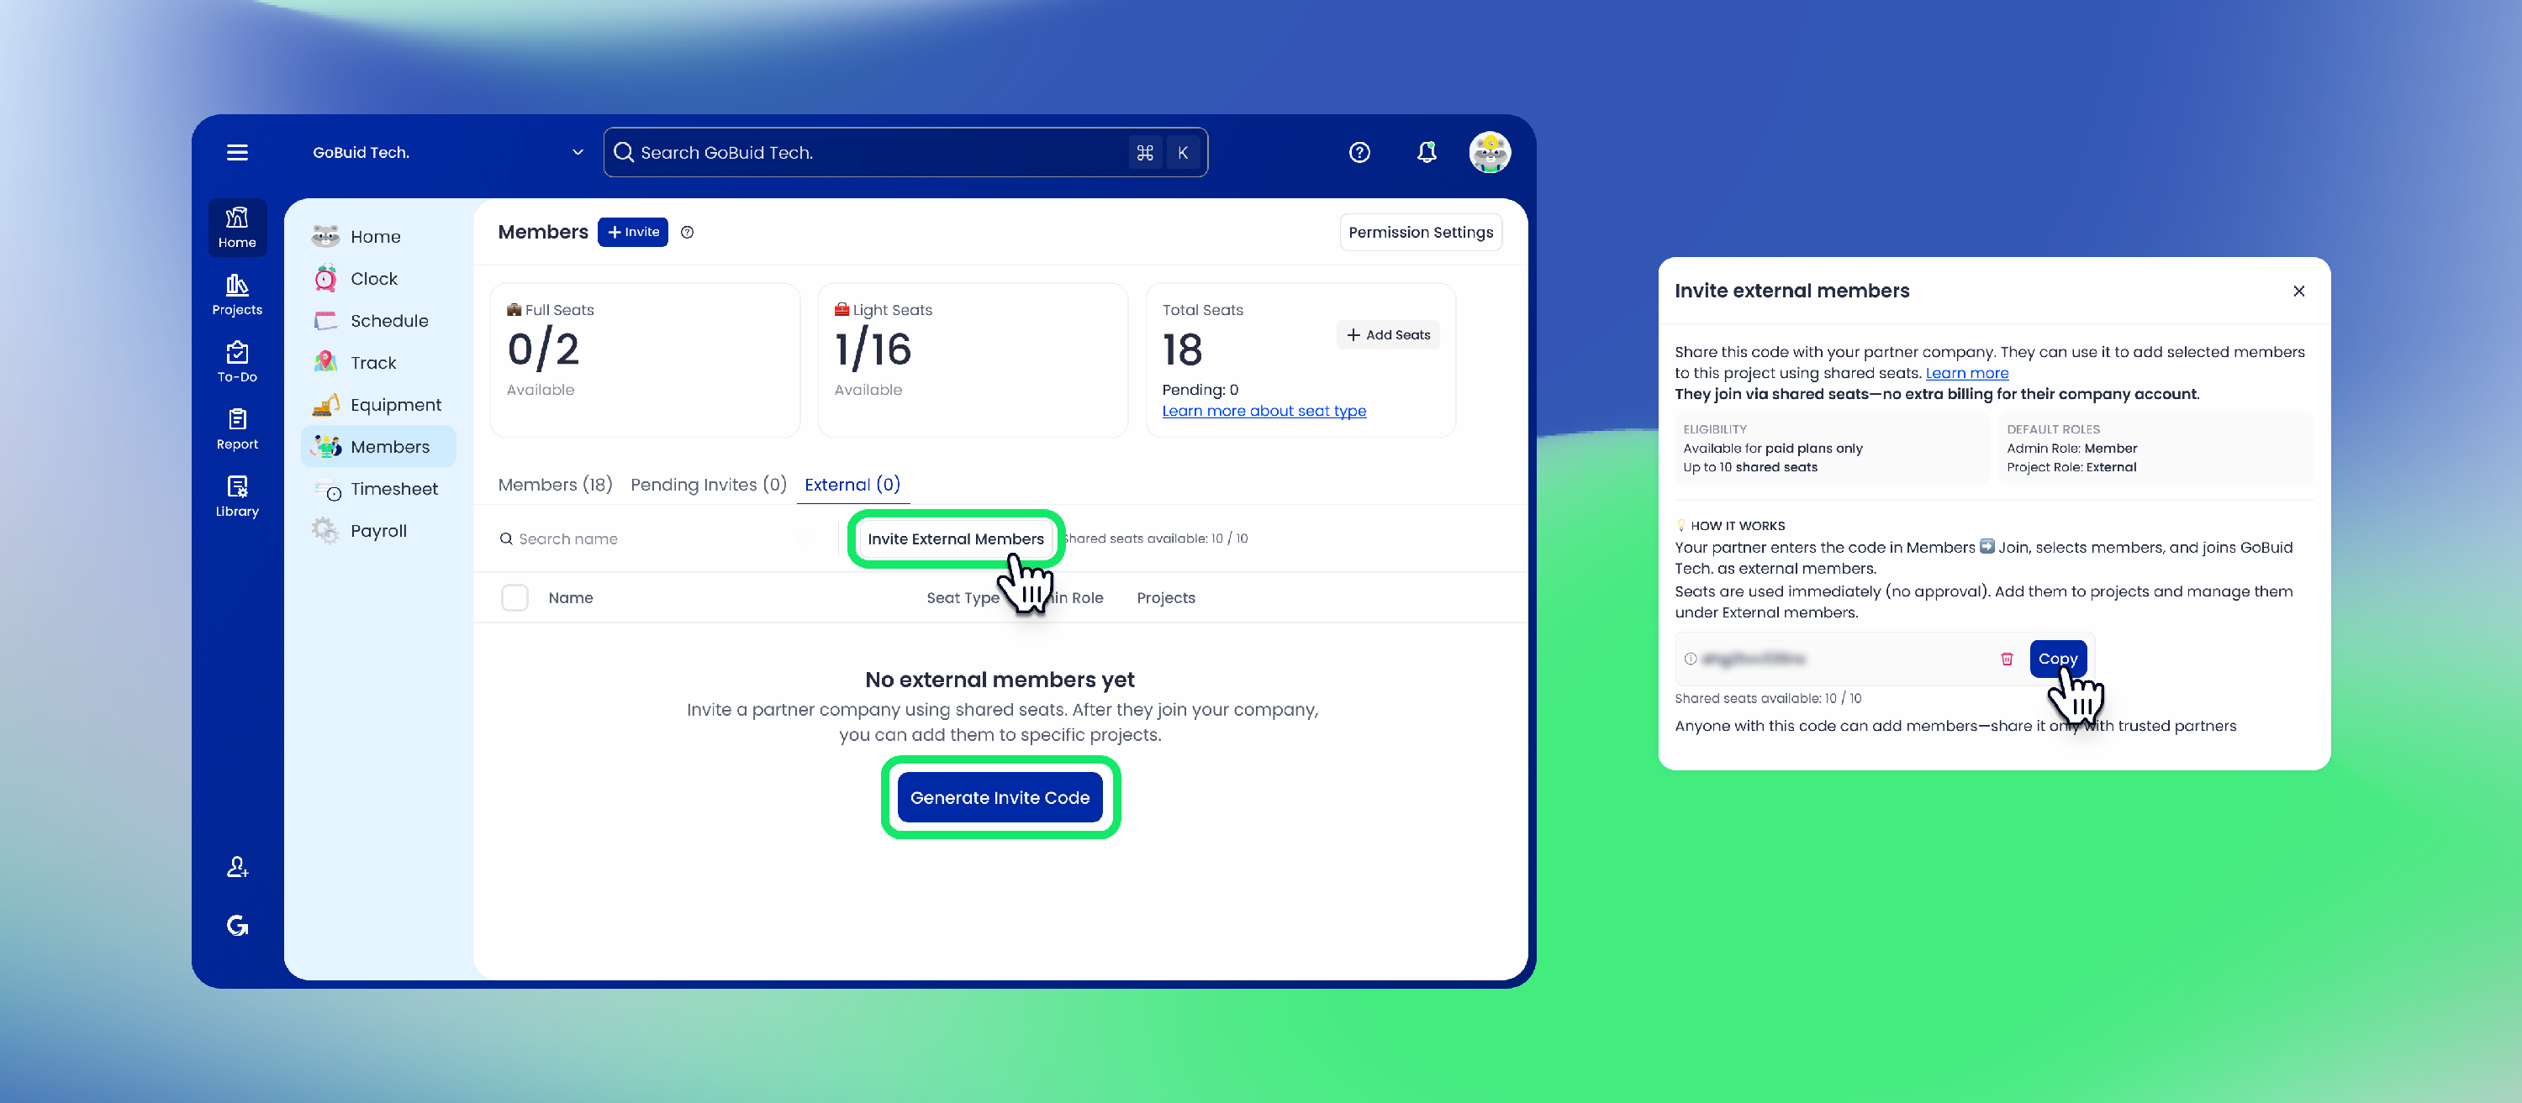Click the Search name field

point(646,538)
